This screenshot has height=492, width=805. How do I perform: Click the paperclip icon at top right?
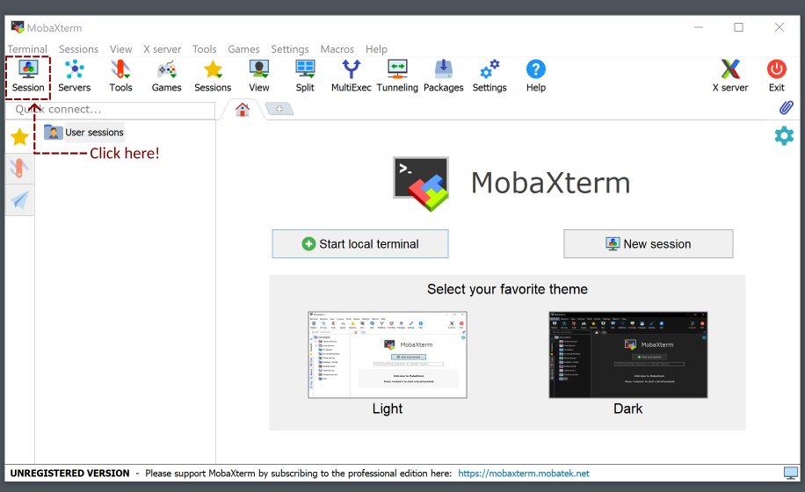point(786,108)
